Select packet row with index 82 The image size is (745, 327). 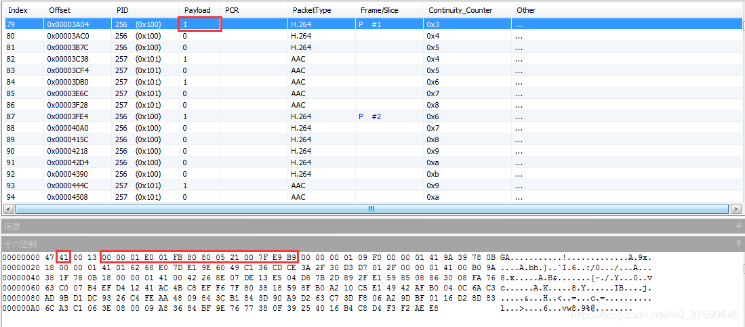pyautogui.click(x=374, y=59)
